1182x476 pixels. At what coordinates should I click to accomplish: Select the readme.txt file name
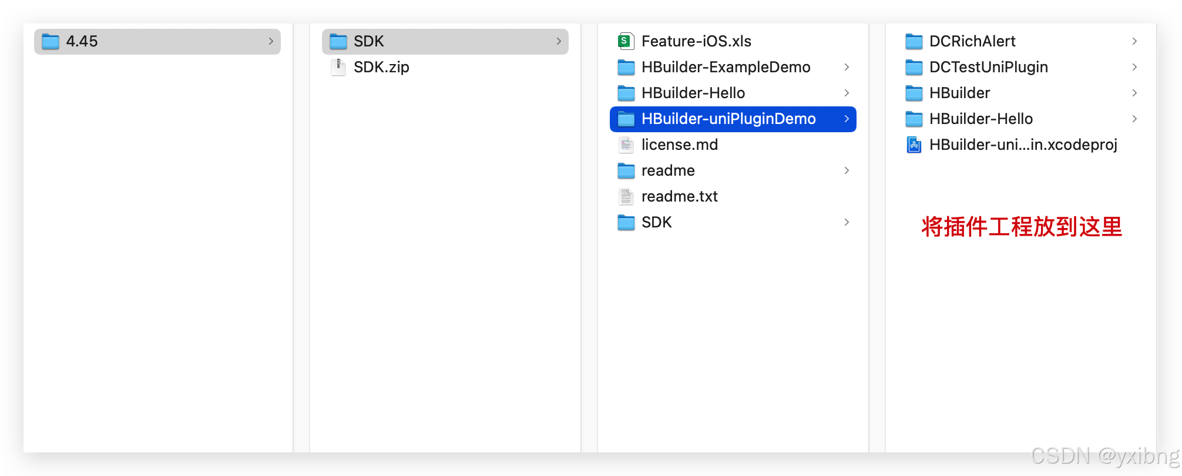coord(680,196)
